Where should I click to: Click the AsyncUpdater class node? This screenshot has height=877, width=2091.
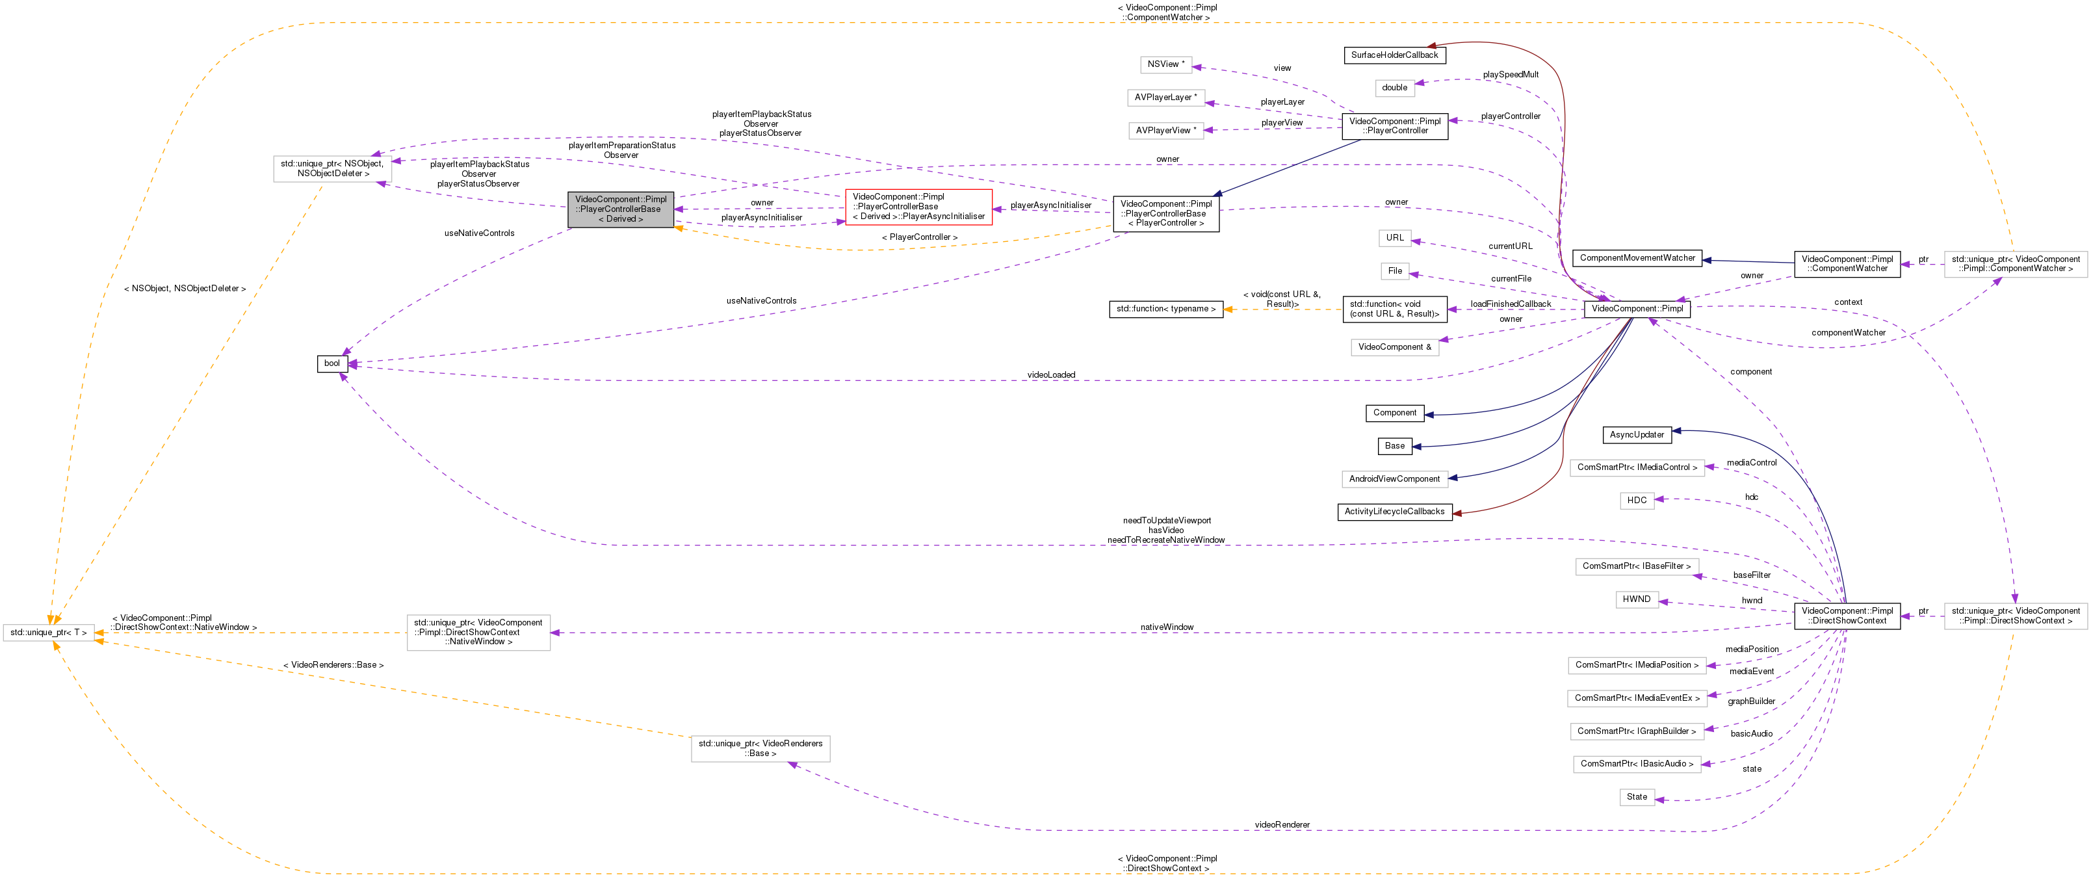tap(1637, 434)
